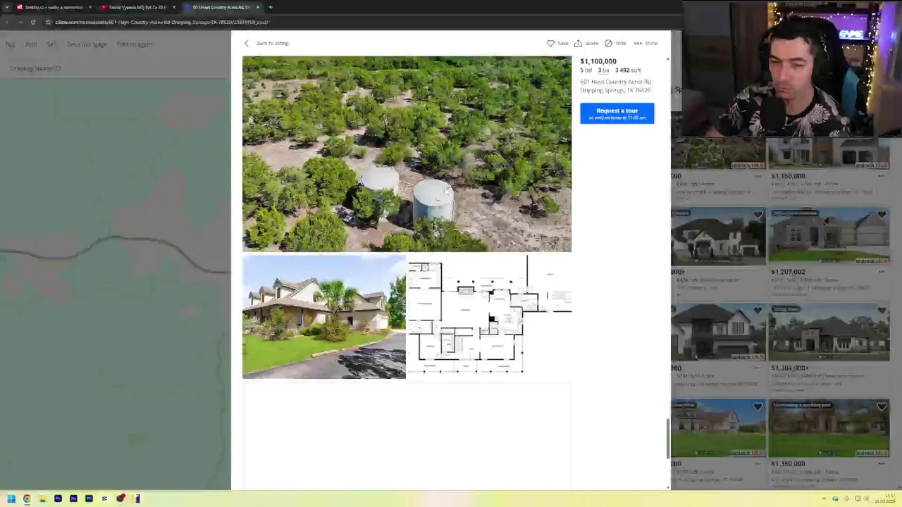Open the Windows Start menu
Image resolution: width=902 pixels, height=507 pixels.
coord(11,499)
